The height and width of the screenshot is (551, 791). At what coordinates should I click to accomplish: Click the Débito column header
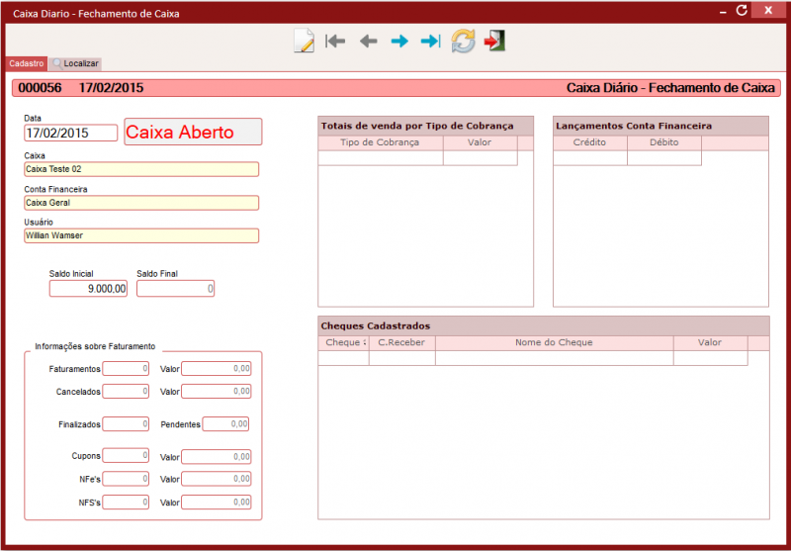663,142
